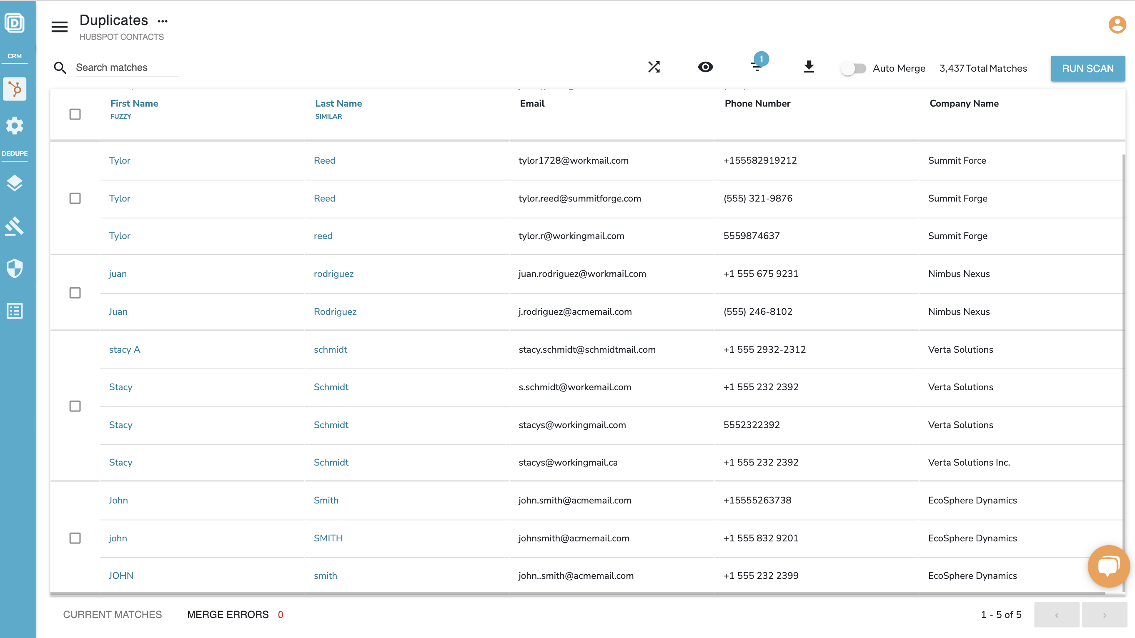Image resolution: width=1135 pixels, height=638 pixels.
Task: Toggle the eye visibility icon
Action: click(705, 67)
